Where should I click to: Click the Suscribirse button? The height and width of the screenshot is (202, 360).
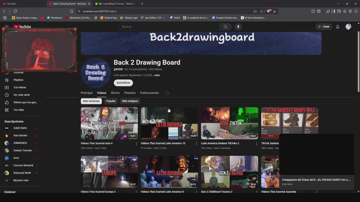pyautogui.click(x=123, y=83)
